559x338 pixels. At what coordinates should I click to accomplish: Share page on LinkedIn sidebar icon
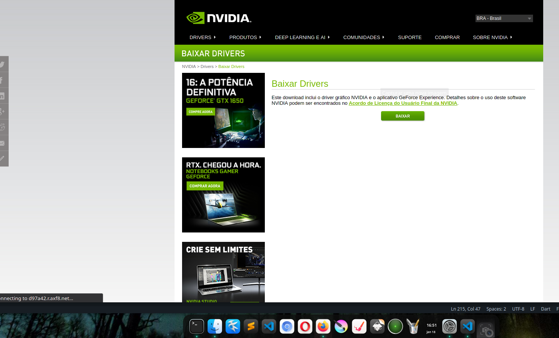tap(3, 96)
